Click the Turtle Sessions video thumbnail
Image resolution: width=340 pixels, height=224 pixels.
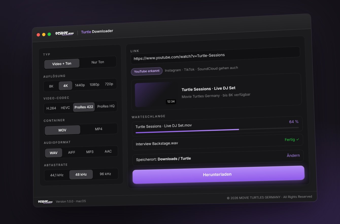coord(156,95)
